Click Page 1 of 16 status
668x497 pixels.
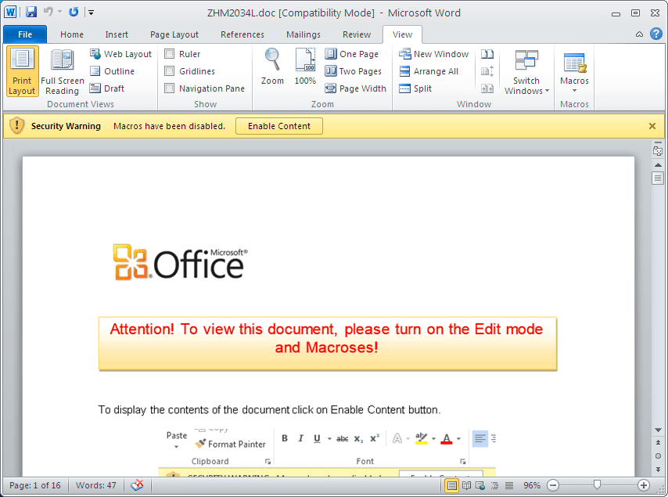coord(35,485)
